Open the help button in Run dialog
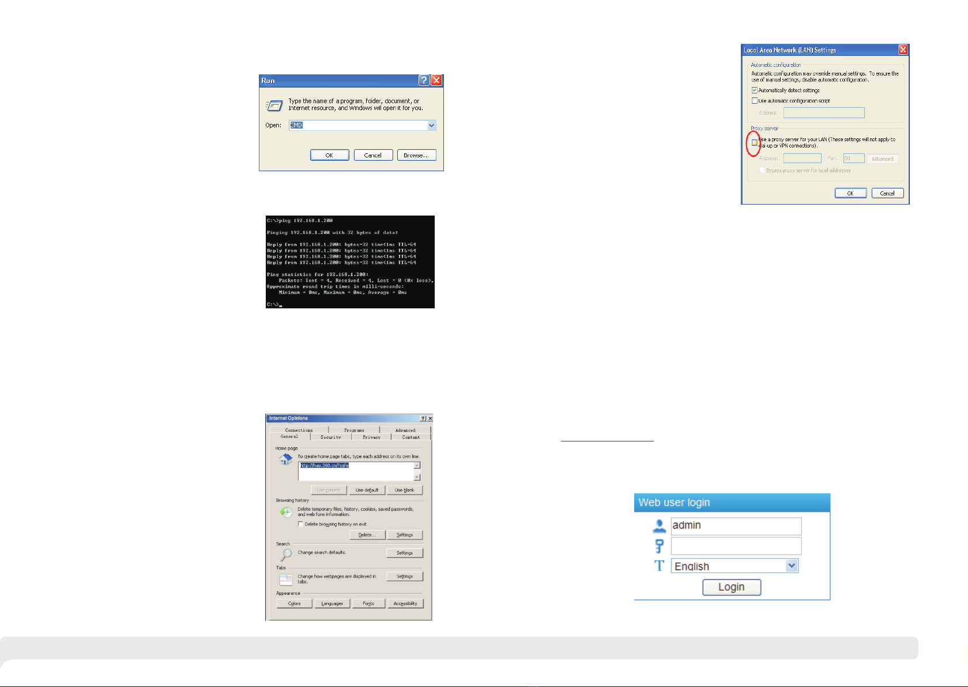The image size is (968, 687). (x=424, y=80)
